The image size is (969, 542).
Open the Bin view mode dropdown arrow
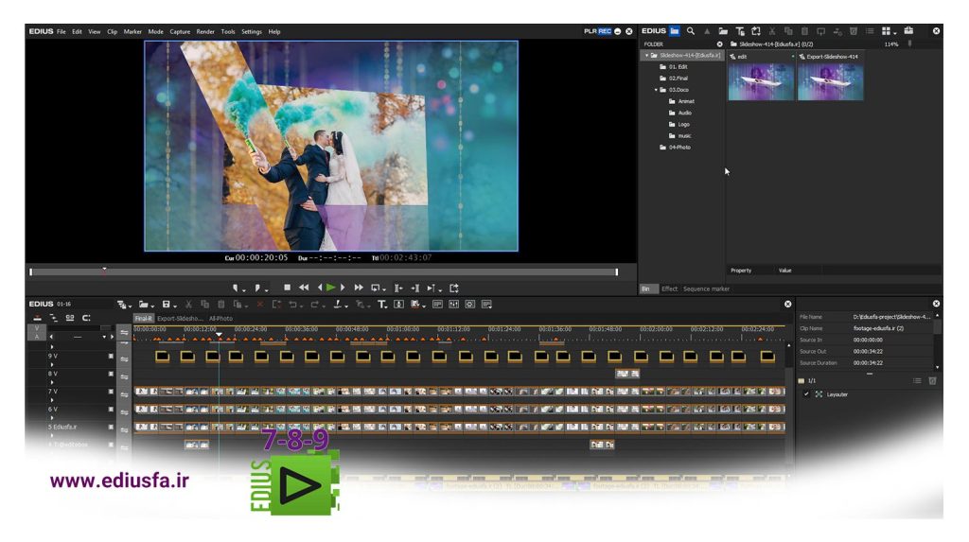[895, 33]
